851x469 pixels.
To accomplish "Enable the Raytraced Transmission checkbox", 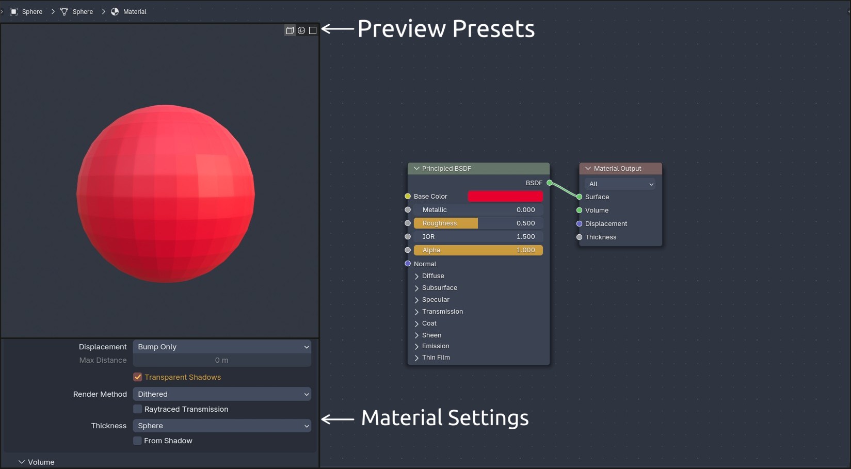I will click(138, 409).
